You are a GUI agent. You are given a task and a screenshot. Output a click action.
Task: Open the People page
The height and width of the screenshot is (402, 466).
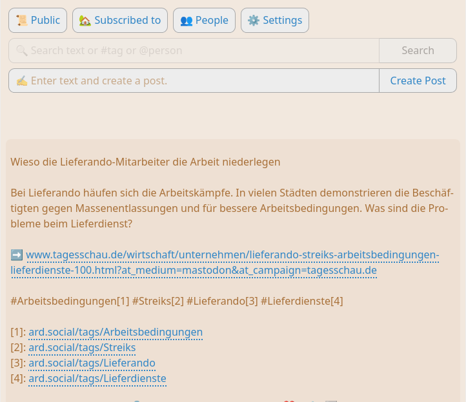pos(204,20)
